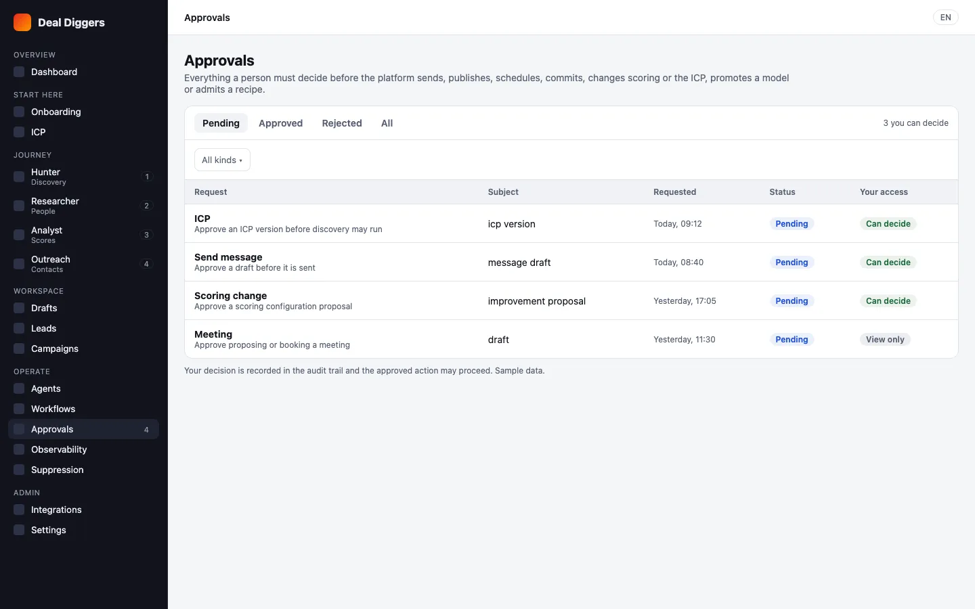Viewport: 975px width, 609px height.
Task: Click the Suppression sidebar icon
Action: coord(19,470)
